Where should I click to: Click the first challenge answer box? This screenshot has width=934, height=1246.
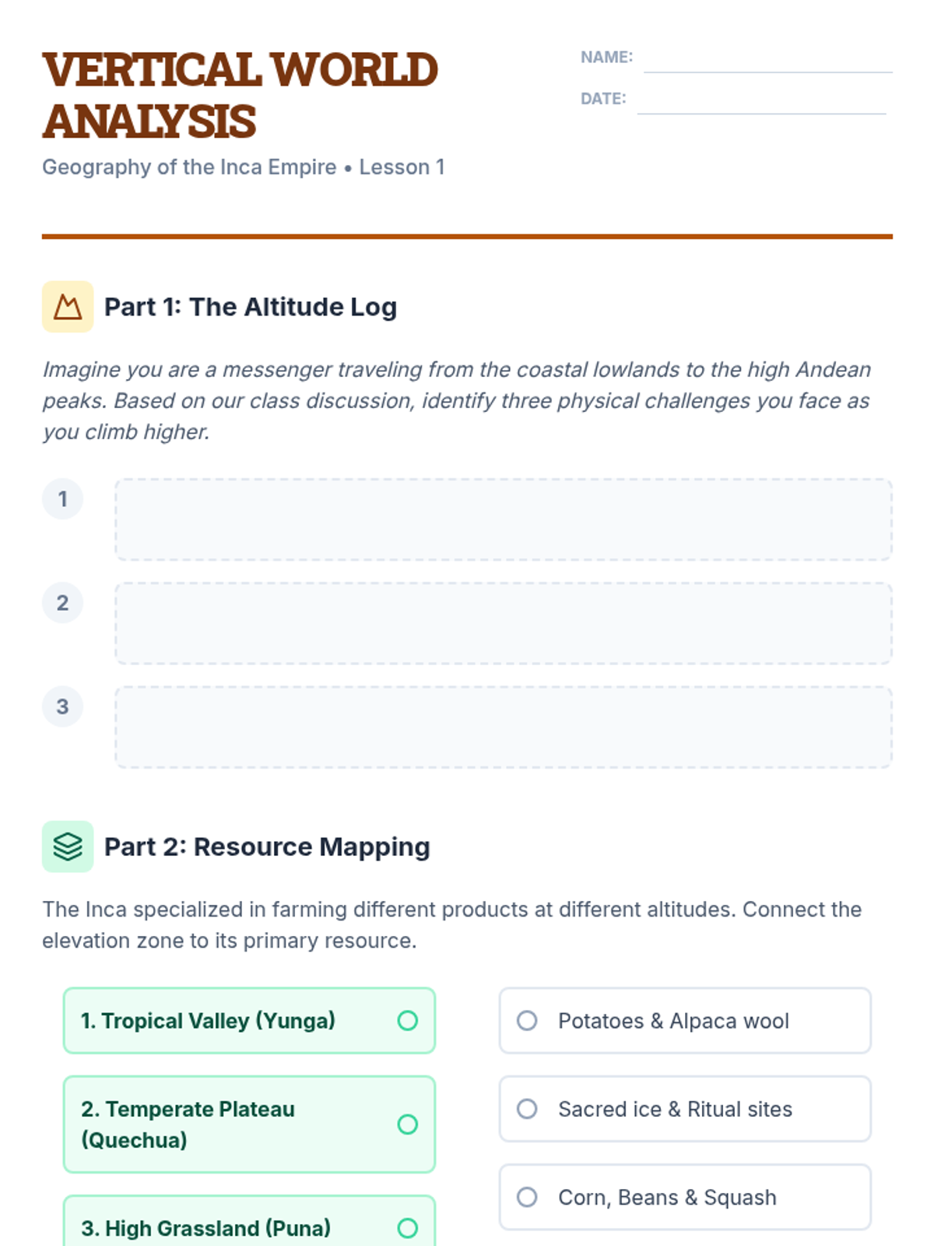pos(504,519)
